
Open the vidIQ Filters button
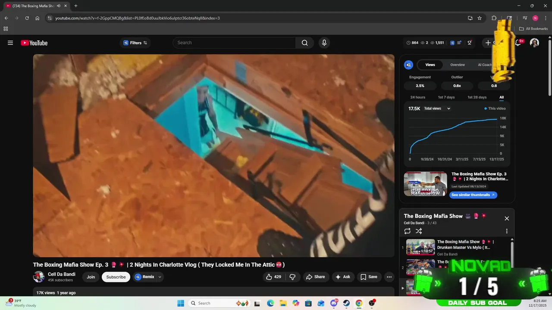pos(135,43)
